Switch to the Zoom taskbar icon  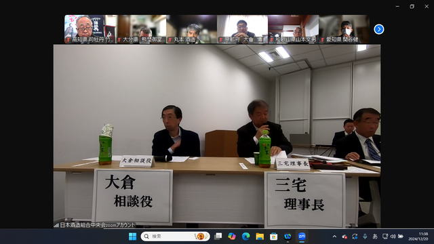click(x=302, y=237)
